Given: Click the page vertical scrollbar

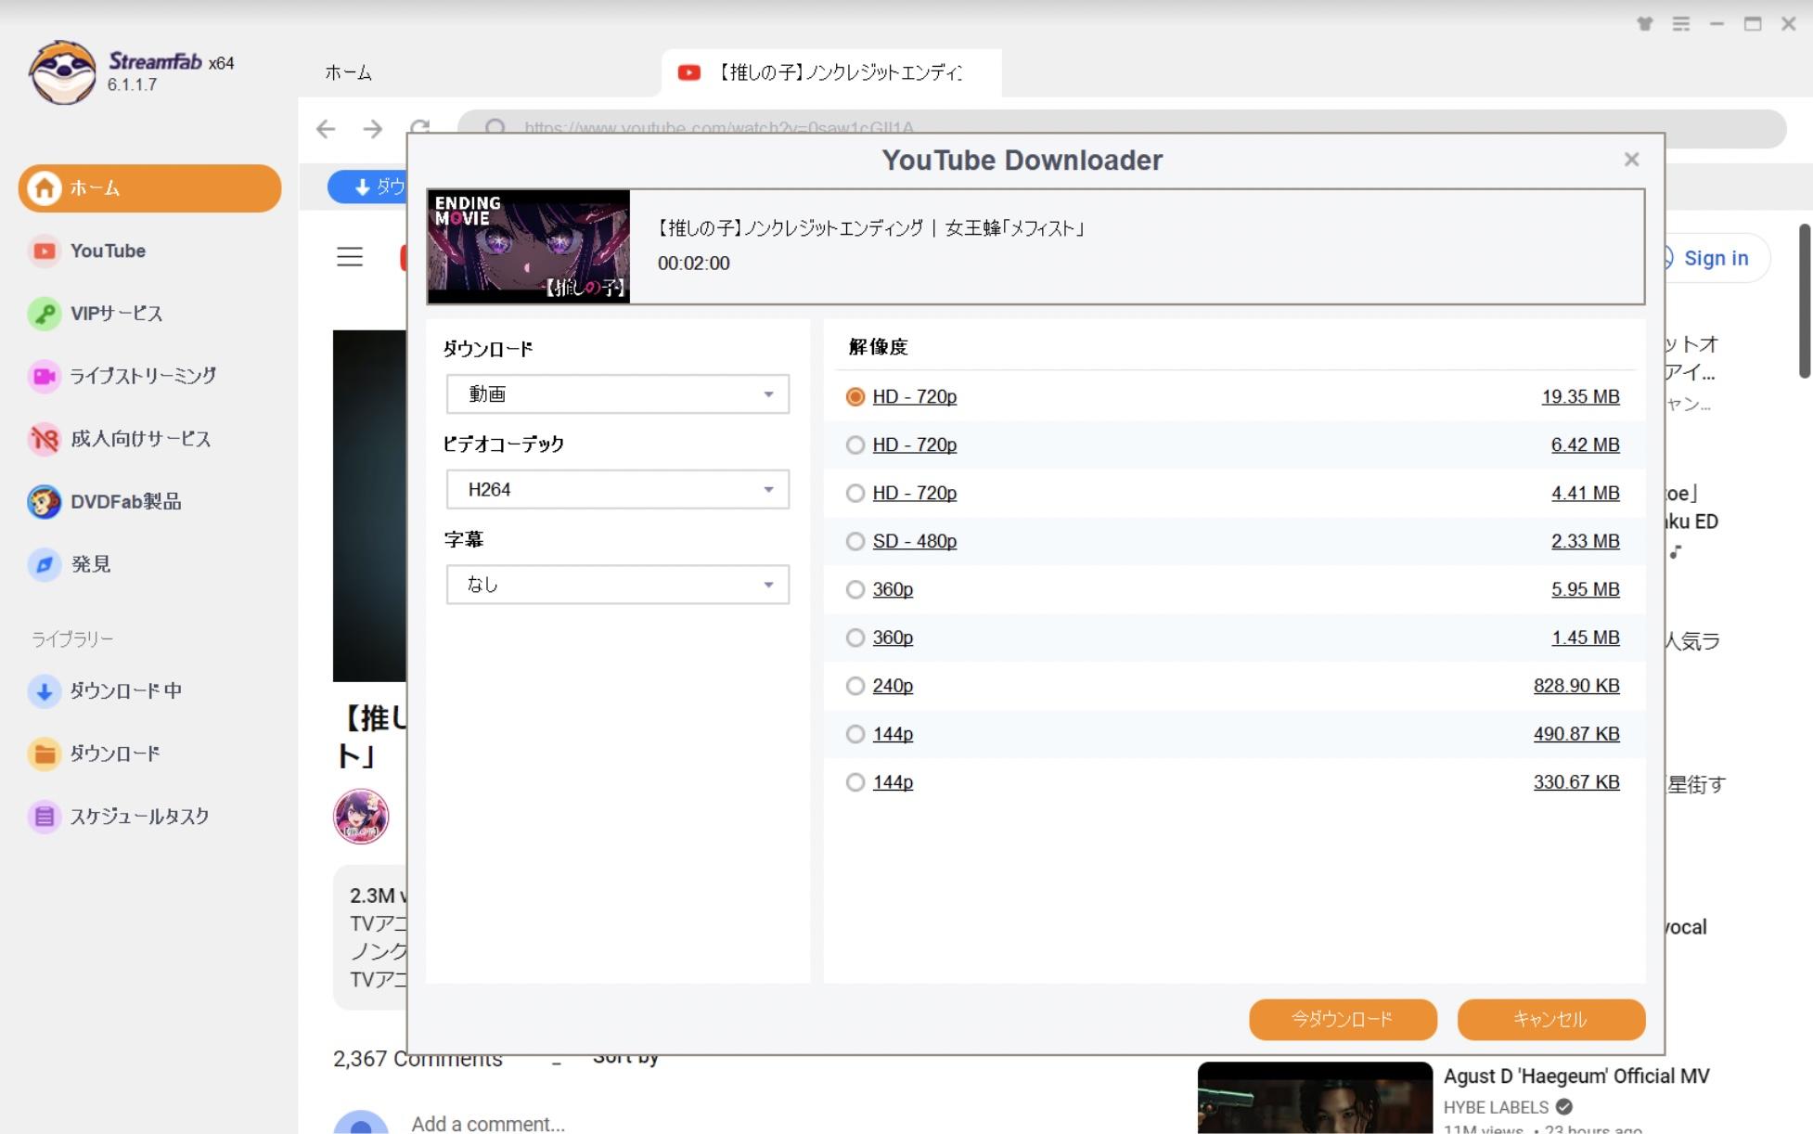Looking at the screenshot, I should pyautogui.click(x=1805, y=301).
